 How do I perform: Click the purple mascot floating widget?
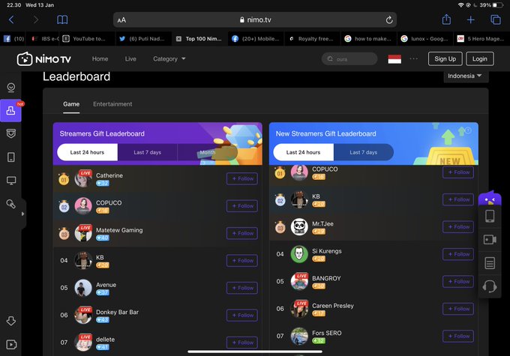coord(490,198)
